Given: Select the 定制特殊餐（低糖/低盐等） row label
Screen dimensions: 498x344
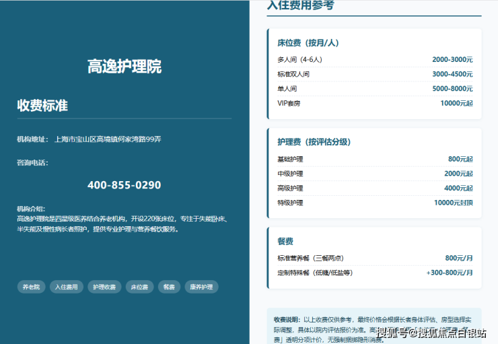Looking at the screenshot, I should coord(315,273).
